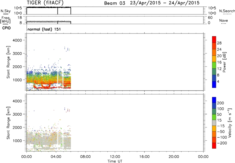
Task: Click the N.Sky axis label
Action: tap(6, 11)
